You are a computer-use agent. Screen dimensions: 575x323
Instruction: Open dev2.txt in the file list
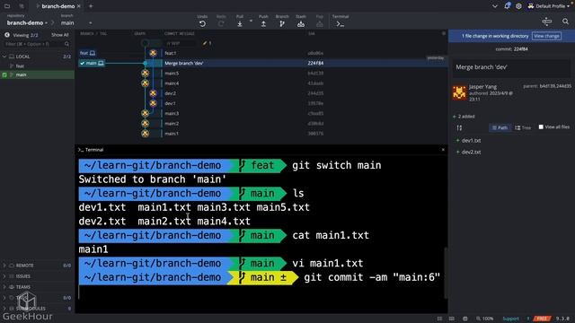[x=471, y=152]
